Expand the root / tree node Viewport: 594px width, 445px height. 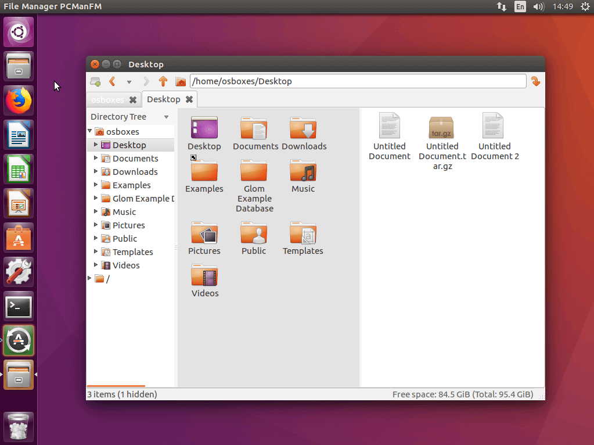coord(90,278)
